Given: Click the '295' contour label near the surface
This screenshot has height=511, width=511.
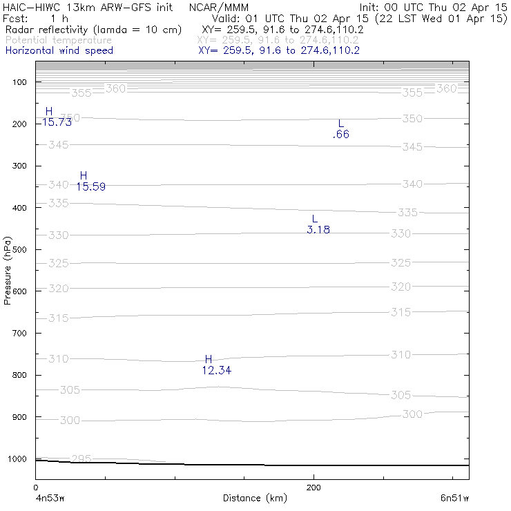Looking at the screenshot, I should pos(81,459).
